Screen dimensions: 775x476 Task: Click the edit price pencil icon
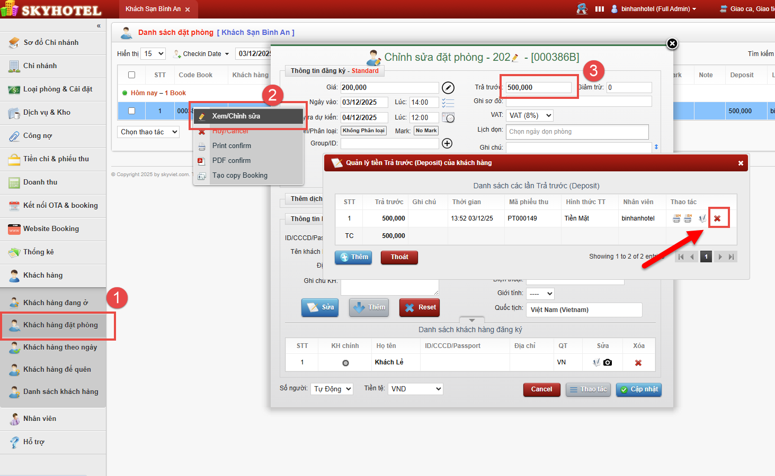[x=448, y=88]
